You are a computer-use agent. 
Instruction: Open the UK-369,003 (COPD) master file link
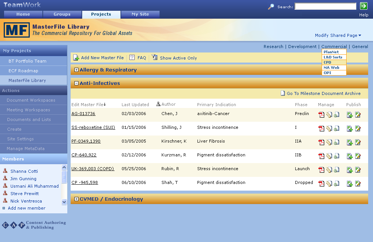click(93, 169)
